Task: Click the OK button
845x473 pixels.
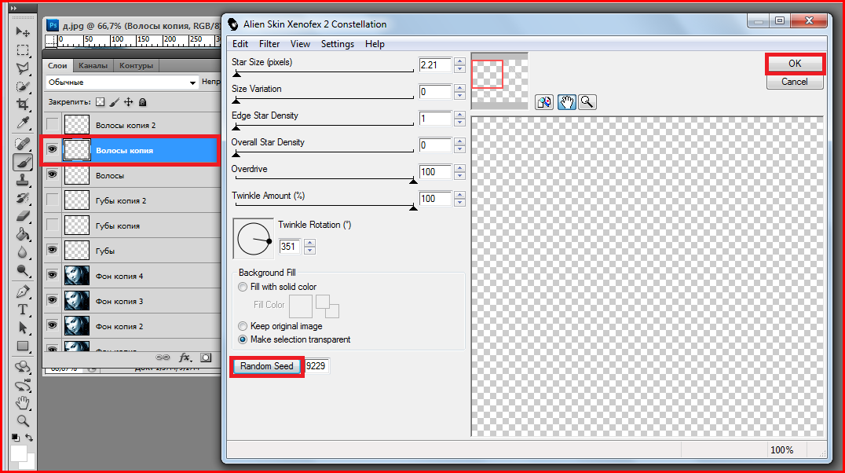Action: (x=795, y=64)
